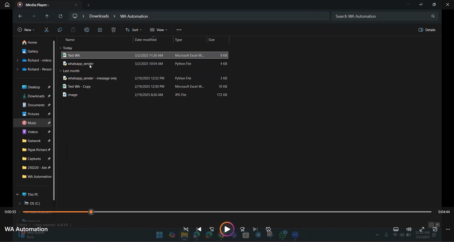Skip back 10 seconds
The width and height of the screenshot is (454, 242).
point(212,229)
